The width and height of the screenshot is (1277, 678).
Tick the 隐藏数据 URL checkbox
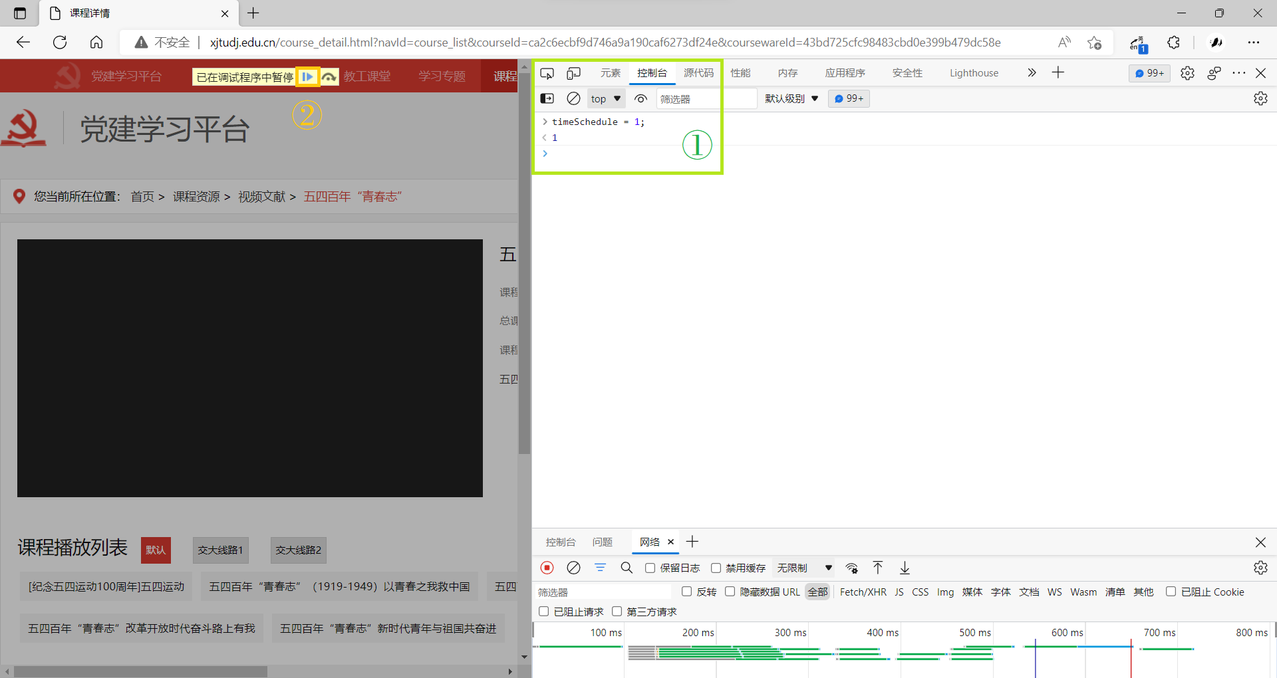coord(730,592)
